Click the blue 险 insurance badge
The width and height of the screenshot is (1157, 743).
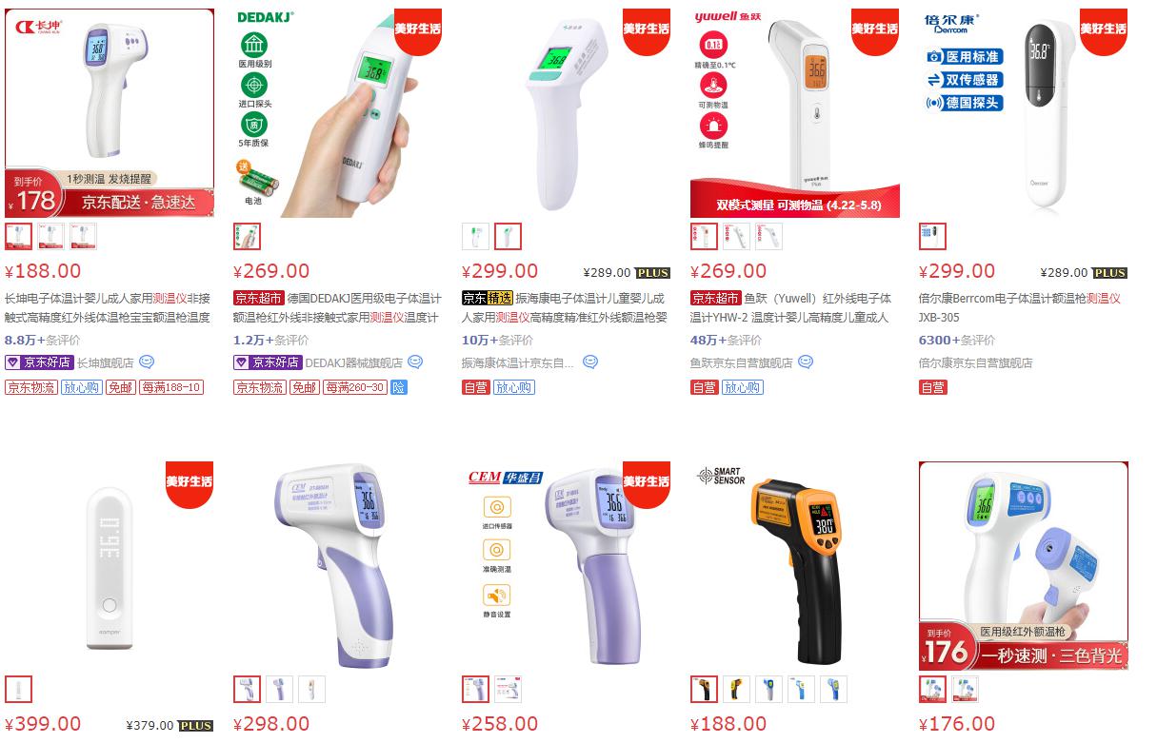pos(399,387)
